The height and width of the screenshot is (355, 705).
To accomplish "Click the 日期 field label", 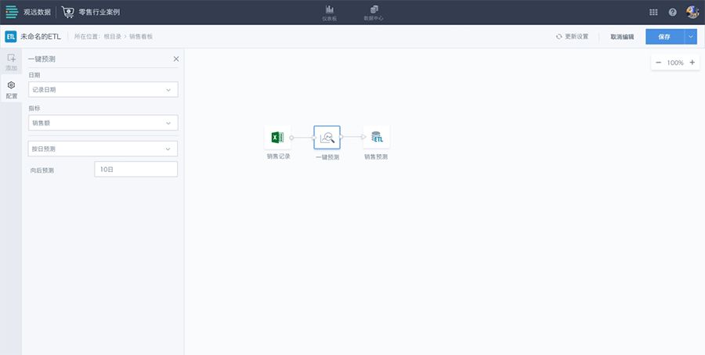I will (x=34, y=75).
